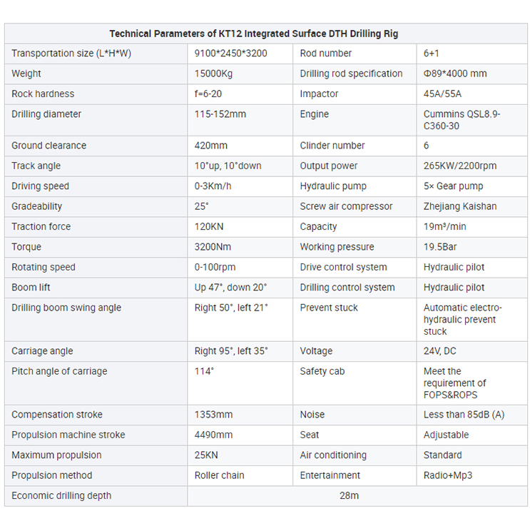Select the Hydraulic pump label cell

[333, 186]
